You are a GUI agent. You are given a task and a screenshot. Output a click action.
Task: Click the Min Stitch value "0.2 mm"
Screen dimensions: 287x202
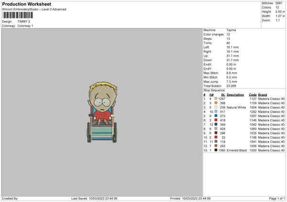232,77
